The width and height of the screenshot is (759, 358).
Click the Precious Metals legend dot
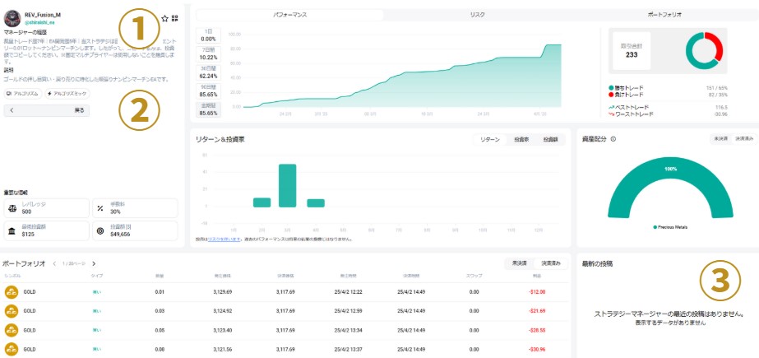tap(655, 226)
